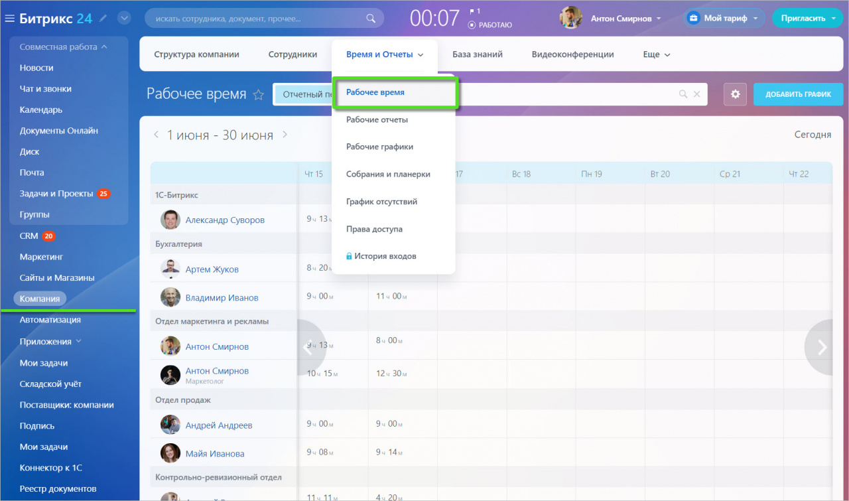Open Александр Суворов's profile link
This screenshot has height=501, width=849.
click(225, 220)
